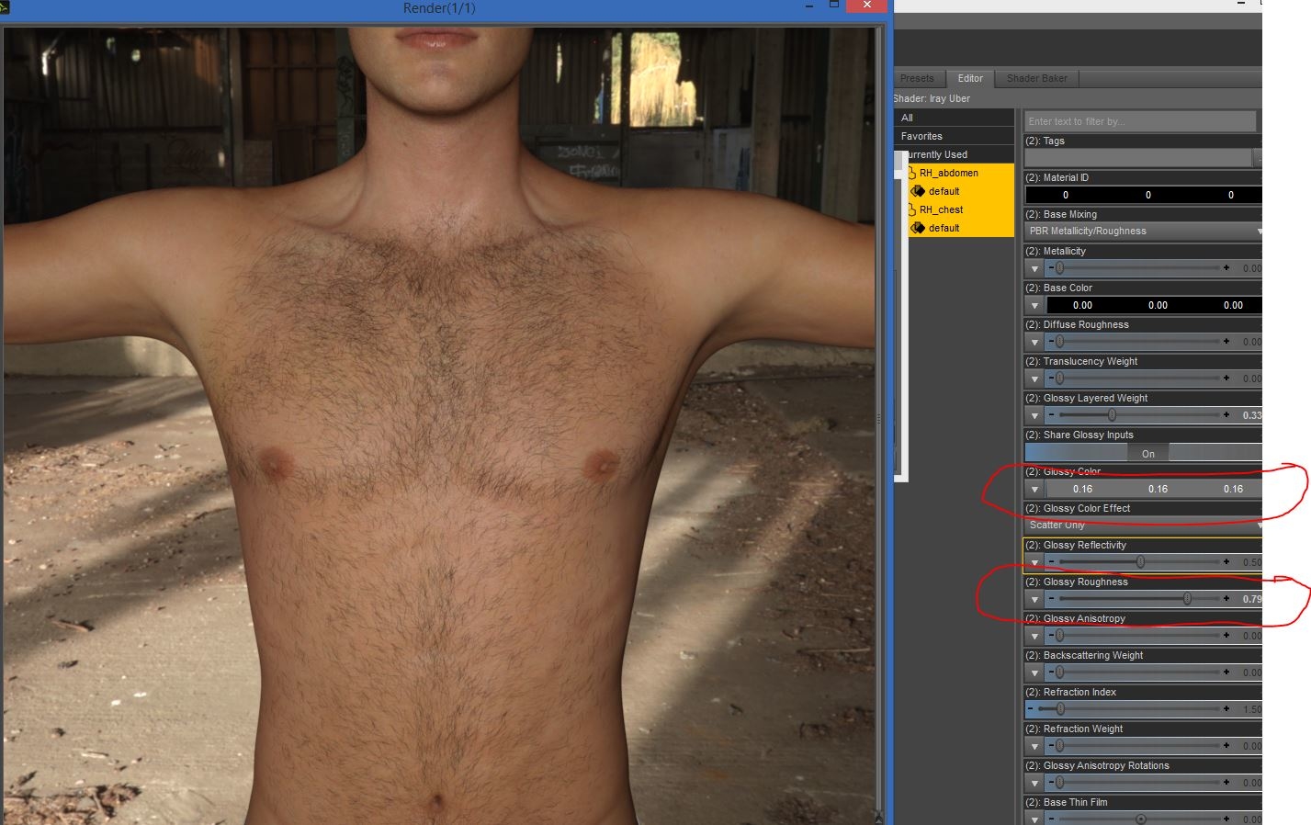Click the material ball icon beside RH_abdomen's default
Screen dimensions: 1311x825
pos(919,191)
